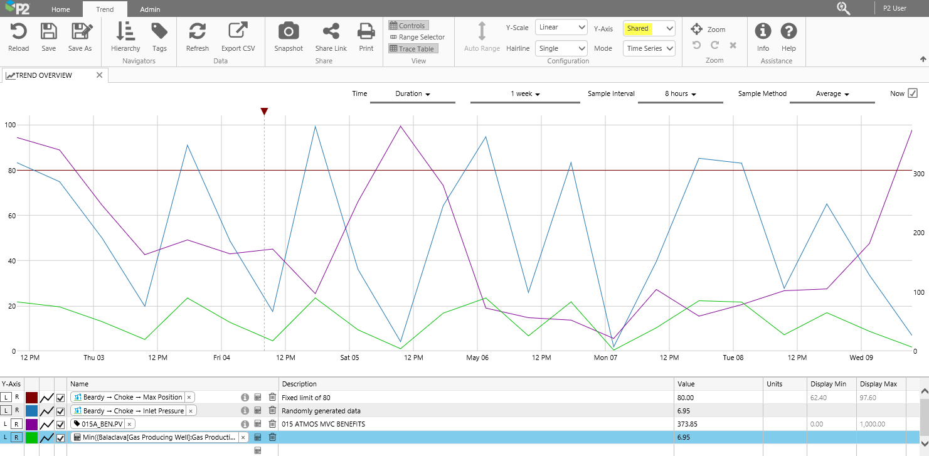Image resolution: width=929 pixels, height=456 pixels.
Task: Open the Admin tab
Action: point(150,9)
